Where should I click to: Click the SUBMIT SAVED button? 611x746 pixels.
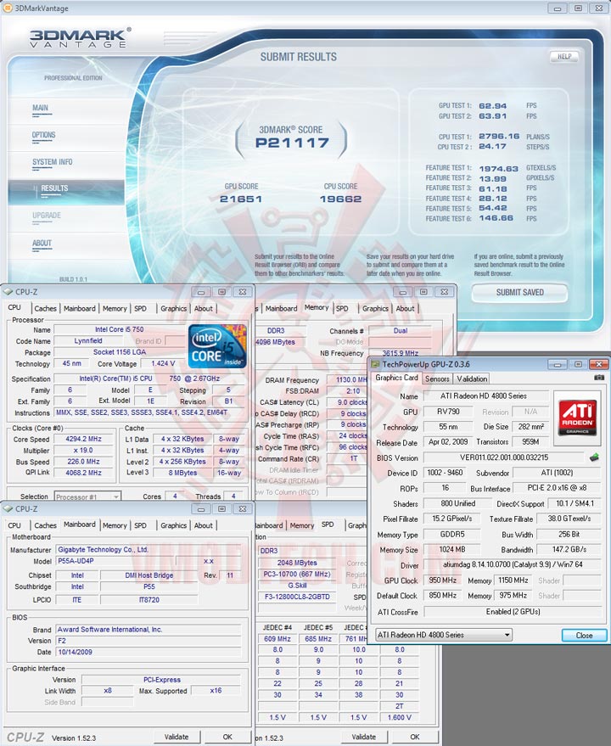point(519,292)
